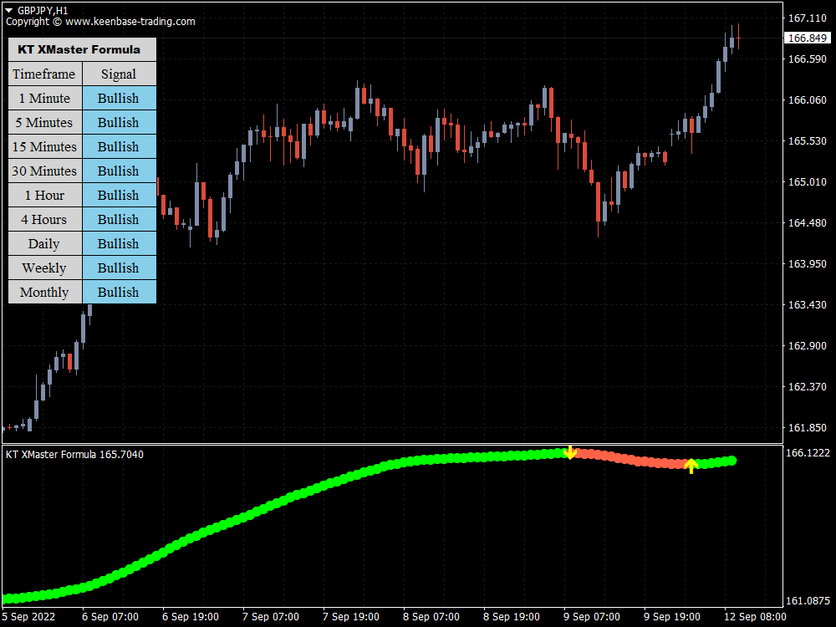Click the 5 Sep 2022 time axis label
This screenshot has height=627, width=836.
click(28, 616)
